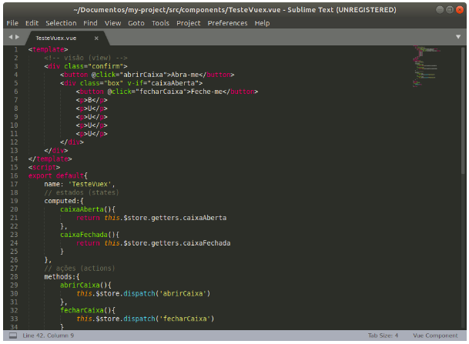This screenshot has height=344, width=469.
Task: Click the minimap code preview
Action: pyautogui.click(x=427, y=66)
